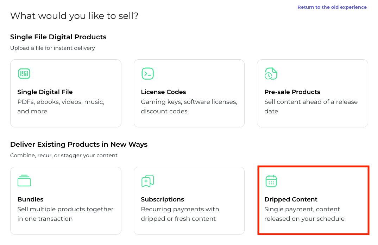Click the License Codes terminal icon
Screen dimensions: 378x245
(x=147, y=74)
